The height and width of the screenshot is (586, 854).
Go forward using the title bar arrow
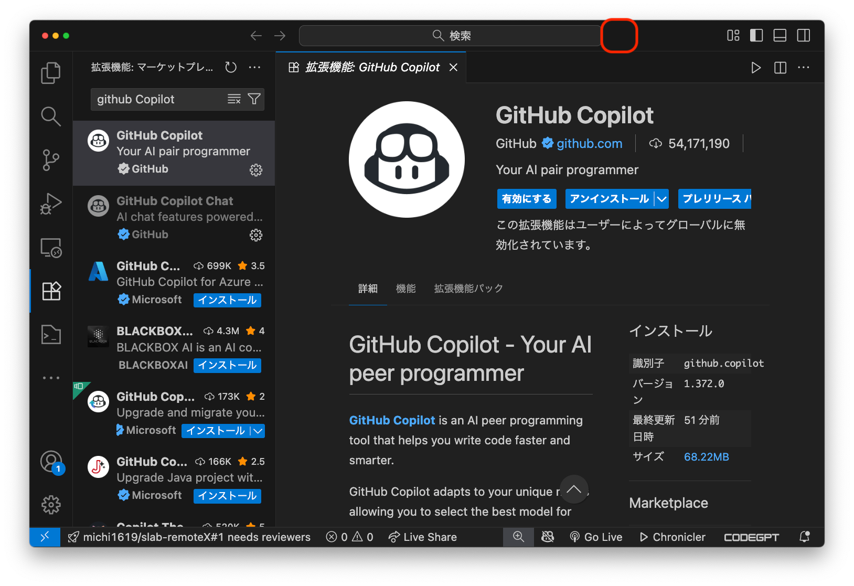(x=280, y=36)
